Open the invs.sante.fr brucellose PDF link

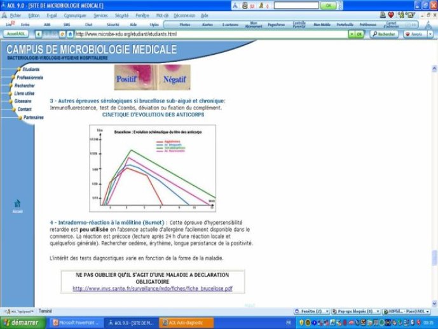(x=153, y=288)
